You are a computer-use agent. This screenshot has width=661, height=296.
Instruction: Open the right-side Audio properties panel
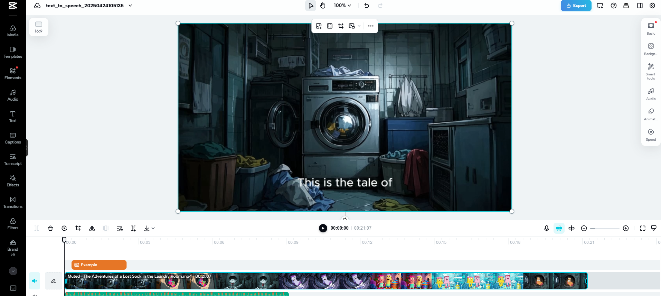[x=651, y=94]
